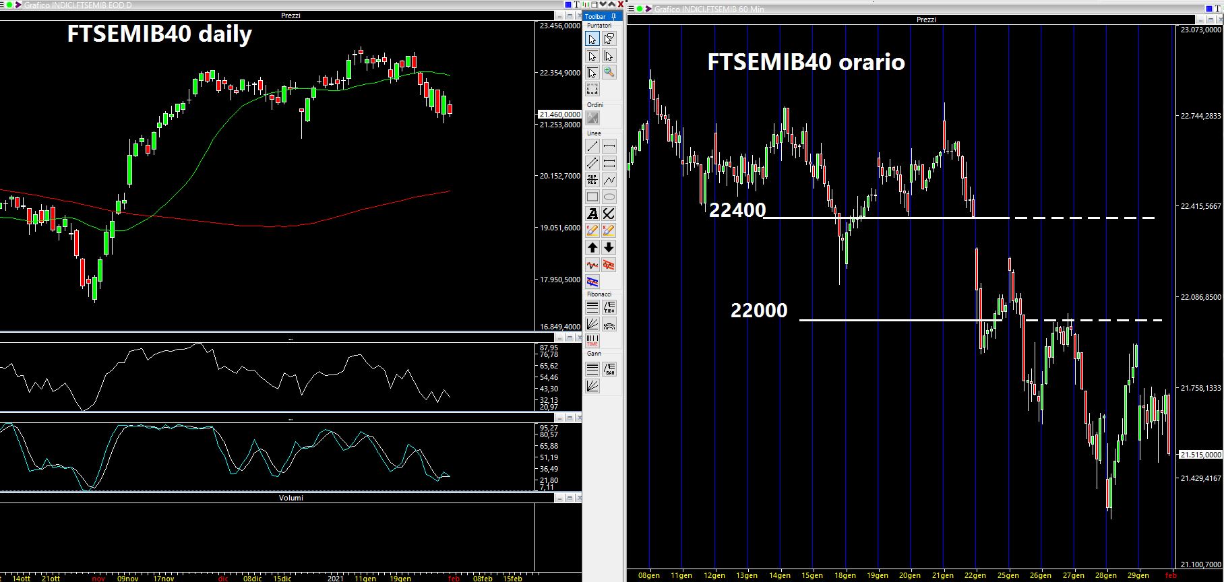Select the GAN extension tool
1224x582 pixels.
(x=609, y=369)
